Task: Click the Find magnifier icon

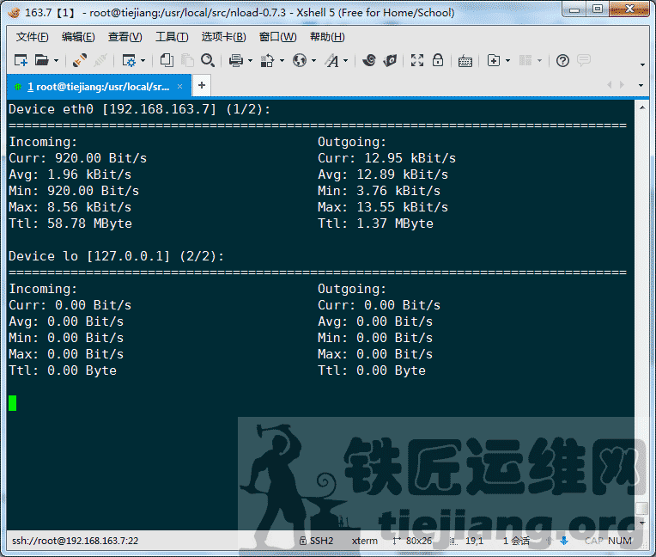Action: pos(208,60)
